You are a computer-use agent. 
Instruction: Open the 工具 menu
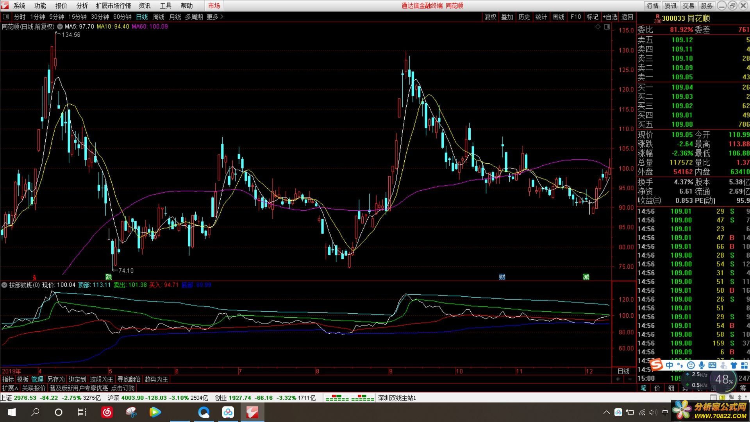click(166, 5)
